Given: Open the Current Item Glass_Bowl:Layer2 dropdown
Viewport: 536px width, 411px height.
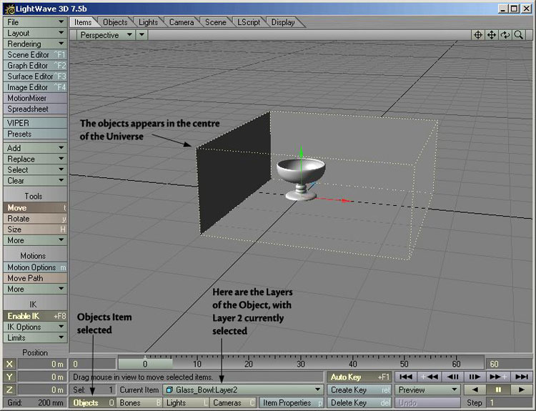Looking at the screenshot, I should [242, 390].
